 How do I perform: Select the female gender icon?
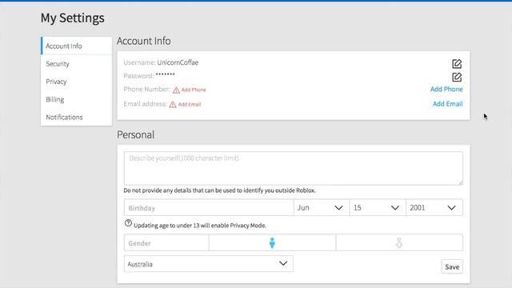click(x=399, y=243)
